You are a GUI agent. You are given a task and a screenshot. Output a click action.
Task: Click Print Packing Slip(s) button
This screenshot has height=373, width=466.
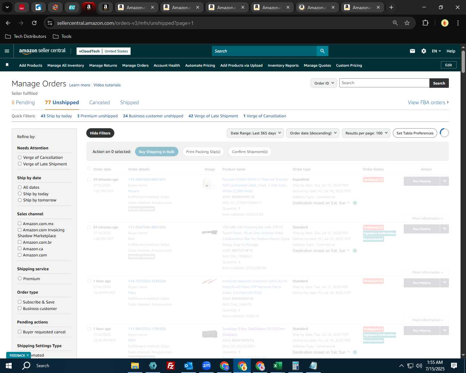tap(203, 152)
